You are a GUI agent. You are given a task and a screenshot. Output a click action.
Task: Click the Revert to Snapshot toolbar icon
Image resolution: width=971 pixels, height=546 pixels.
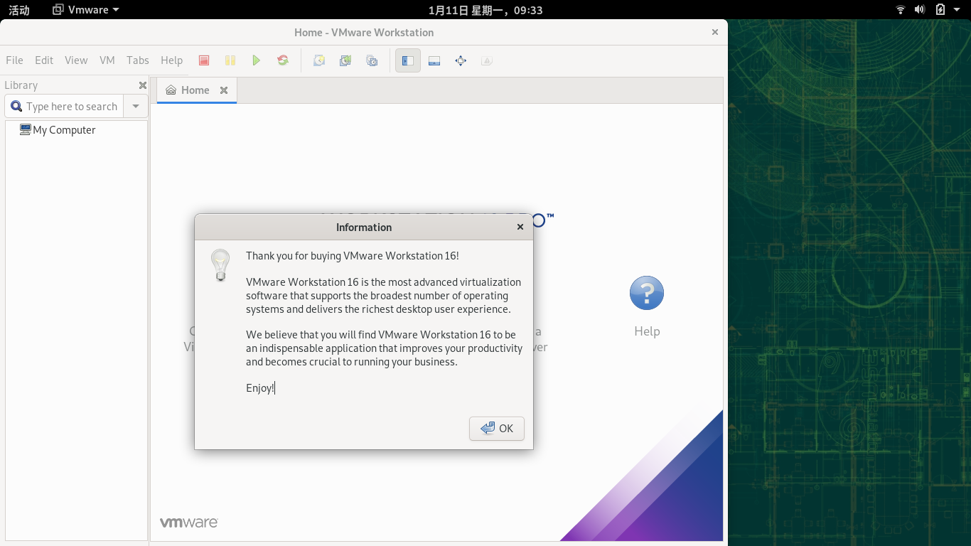[345, 60]
